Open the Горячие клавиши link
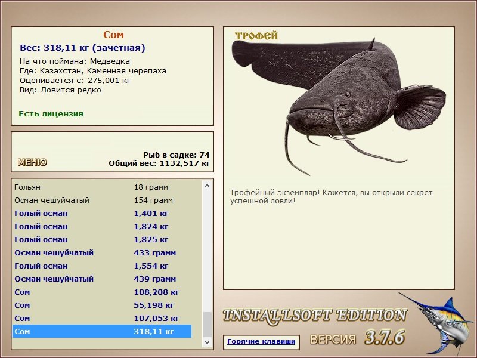Screen dimensions: 477x358 tap(261, 341)
